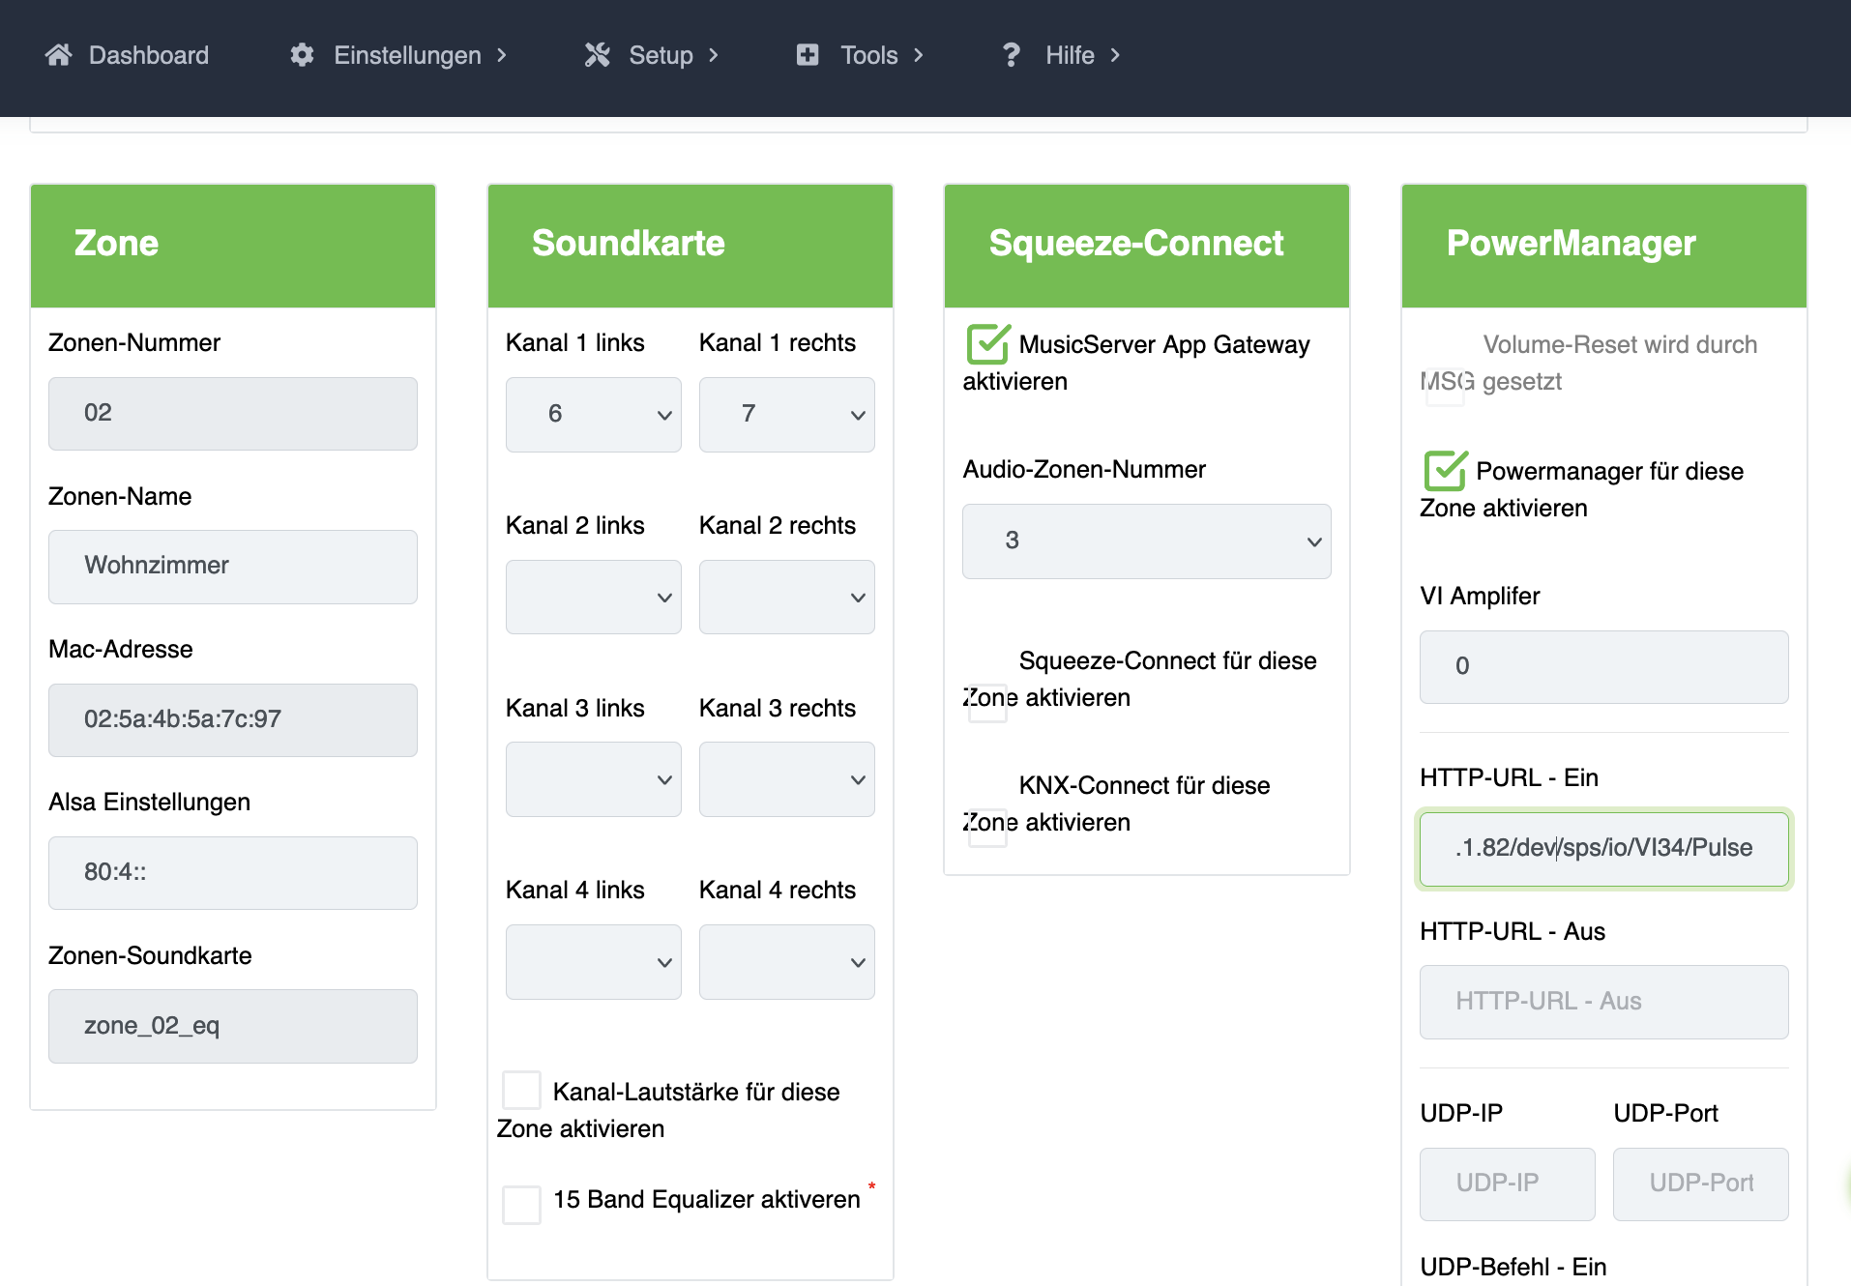
Task: Expand the Kanal 2 rechts dropdown
Action: [x=786, y=598]
